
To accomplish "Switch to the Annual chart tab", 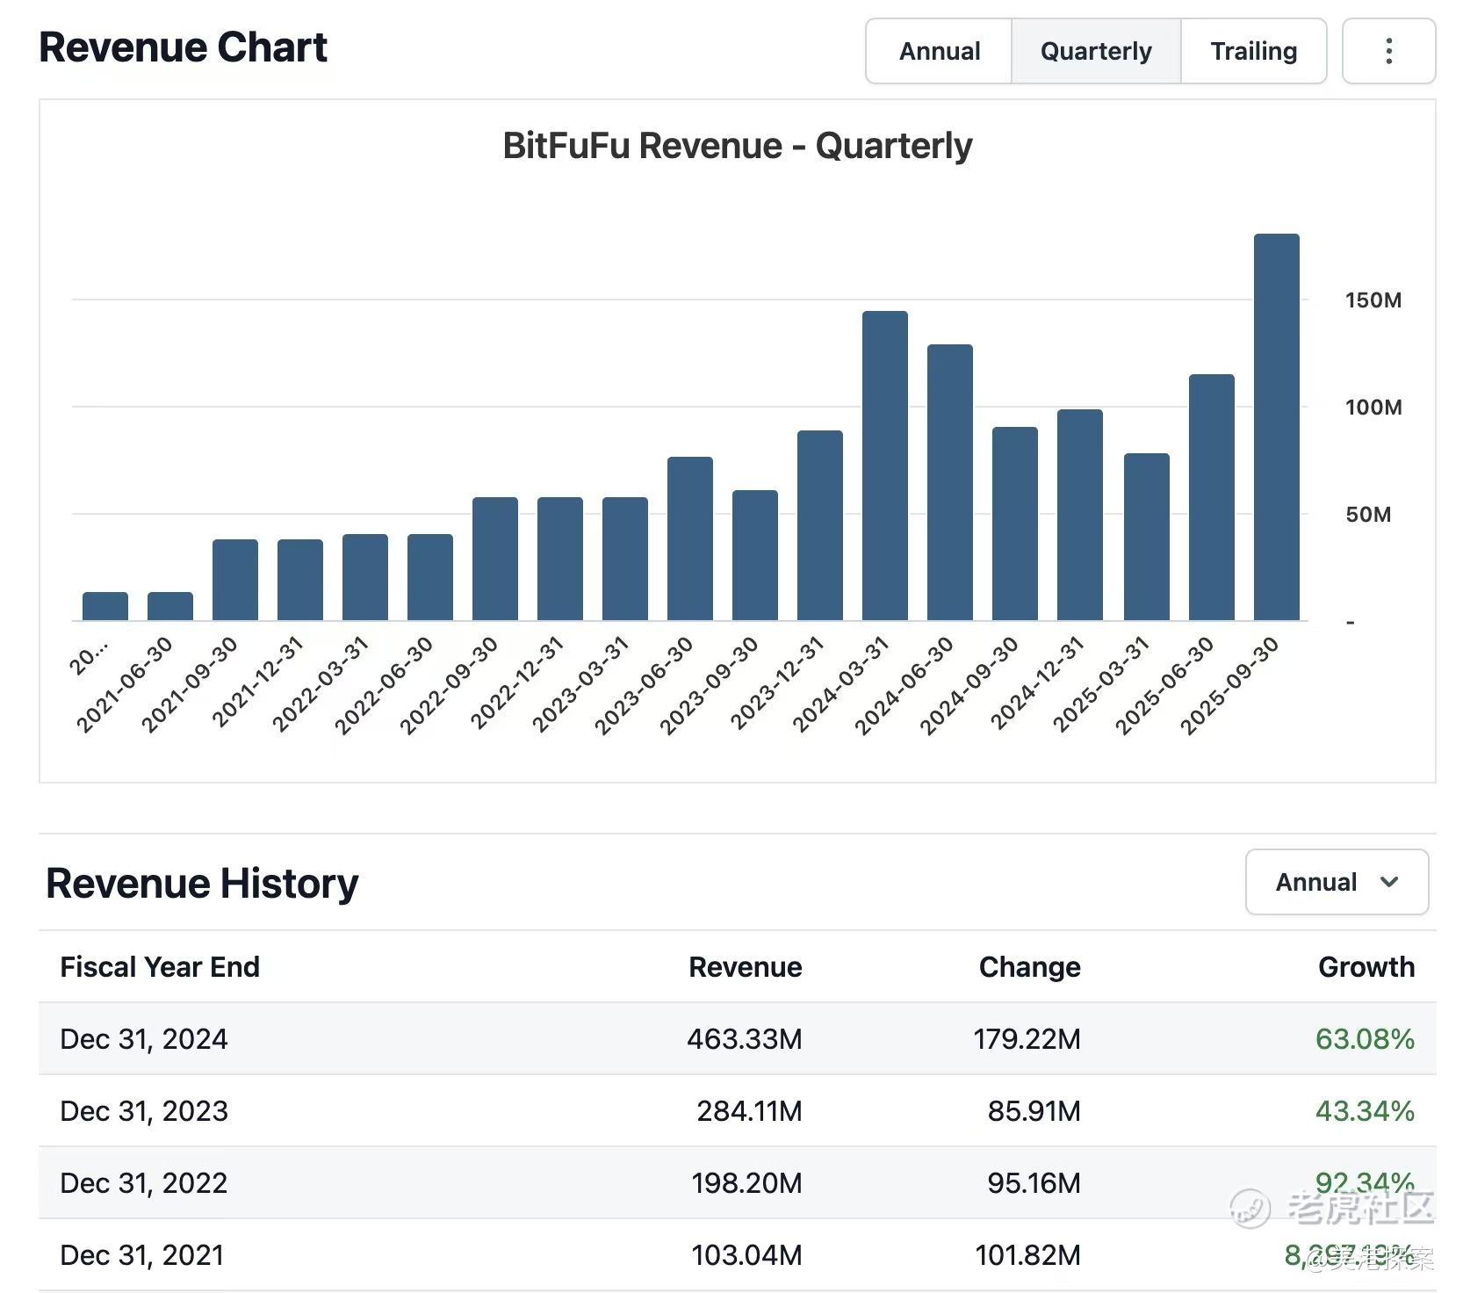I will [x=939, y=51].
